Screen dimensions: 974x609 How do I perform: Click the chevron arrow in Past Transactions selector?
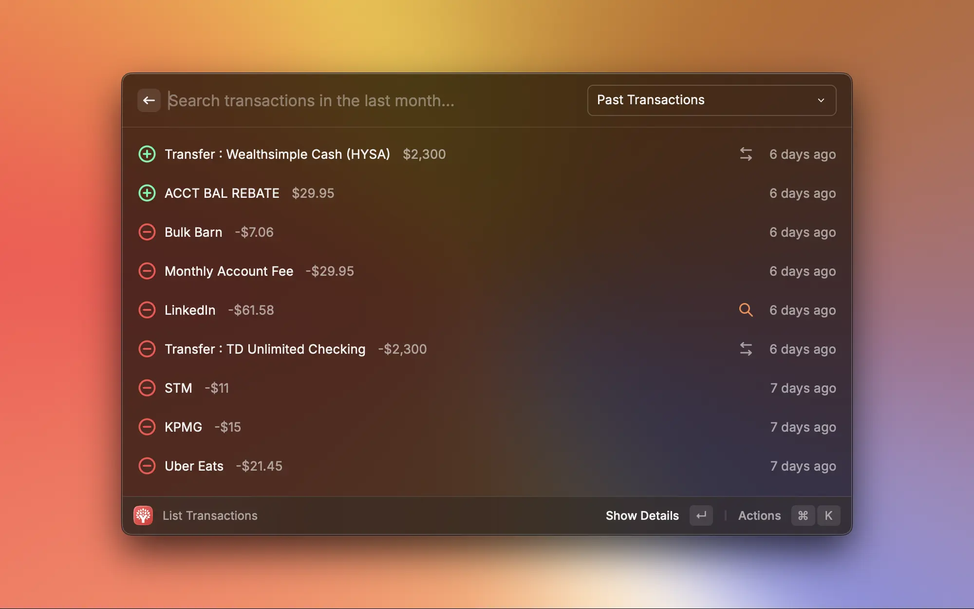[x=821, y=100]
